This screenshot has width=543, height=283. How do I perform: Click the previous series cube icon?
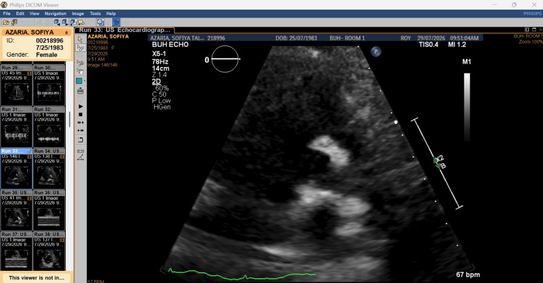[x=56, y=22]
